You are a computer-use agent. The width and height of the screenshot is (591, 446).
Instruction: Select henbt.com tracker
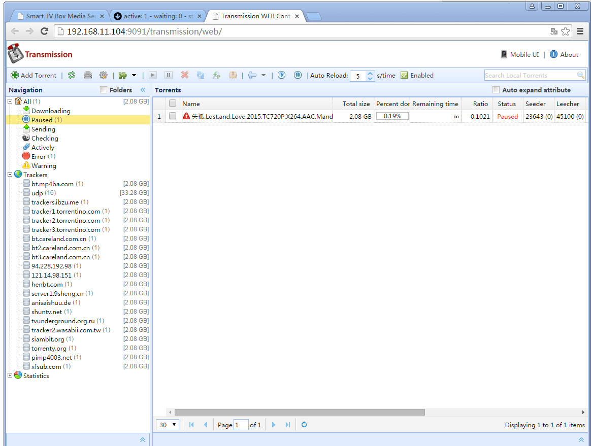[47, 285]
